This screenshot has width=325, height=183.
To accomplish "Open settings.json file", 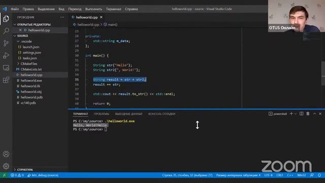I will (31, 52).
